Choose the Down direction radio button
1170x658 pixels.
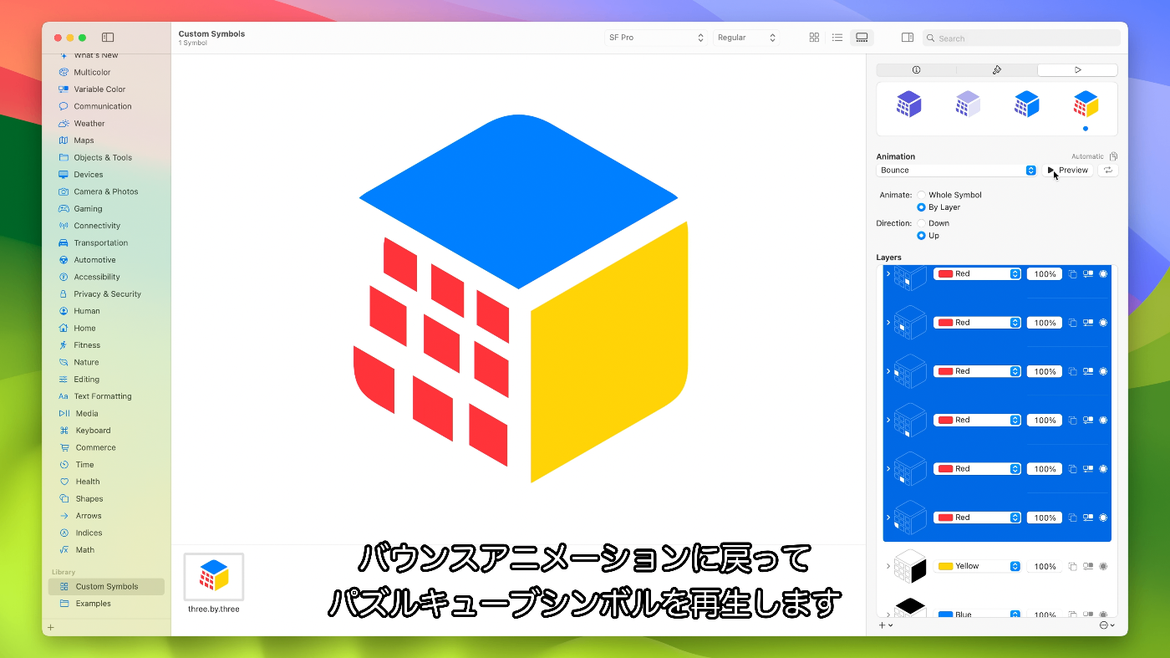point(921,223)
